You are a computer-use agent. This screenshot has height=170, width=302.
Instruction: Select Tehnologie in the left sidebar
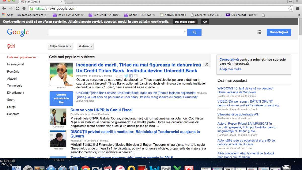coord(15,86)
